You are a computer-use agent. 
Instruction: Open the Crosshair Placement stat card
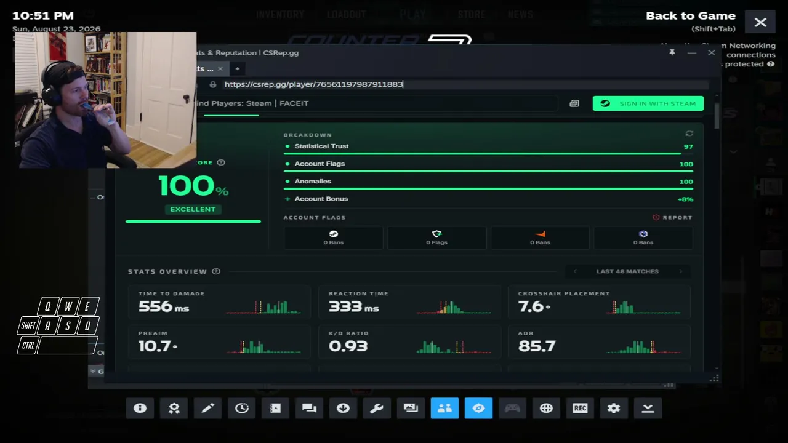(x=599, y=301)
